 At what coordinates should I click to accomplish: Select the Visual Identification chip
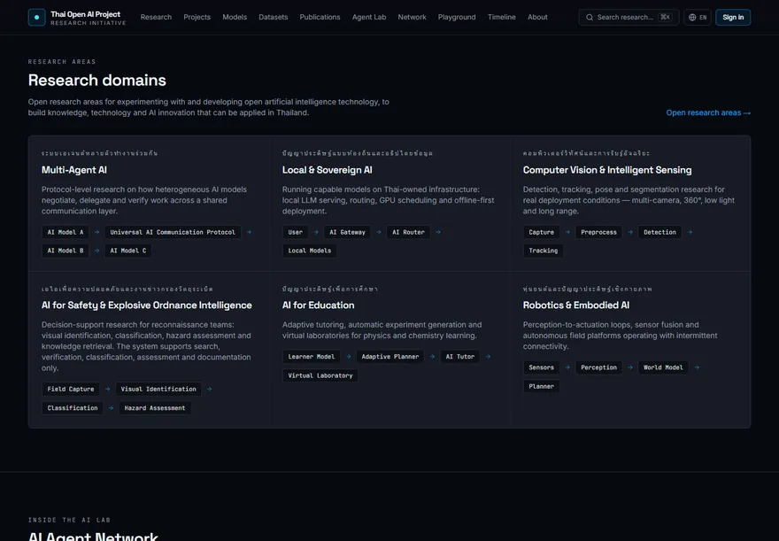pyautogui.click(x=158, y=389)
